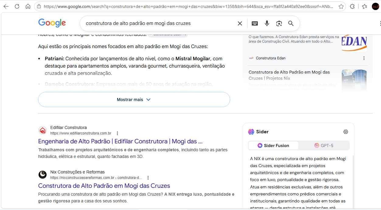
Task: View site information lock icon
Action: point(38,6)
